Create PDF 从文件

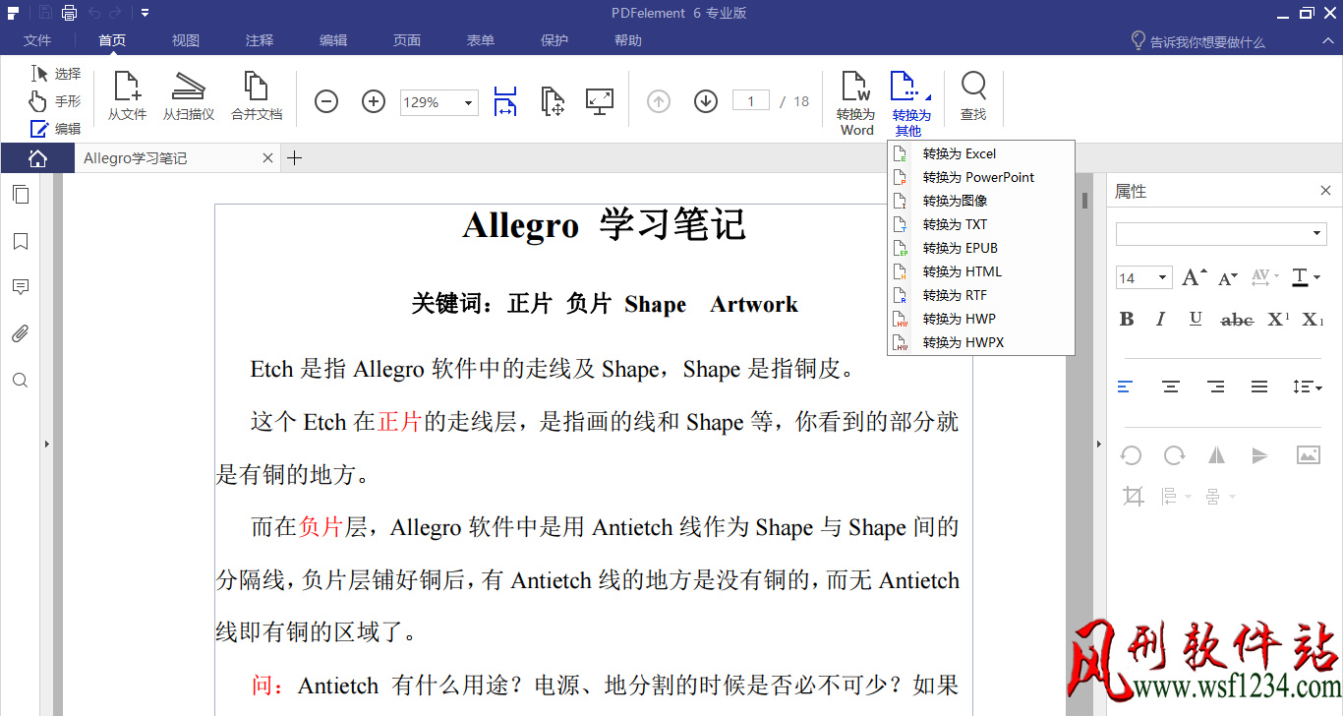point(127,96)
